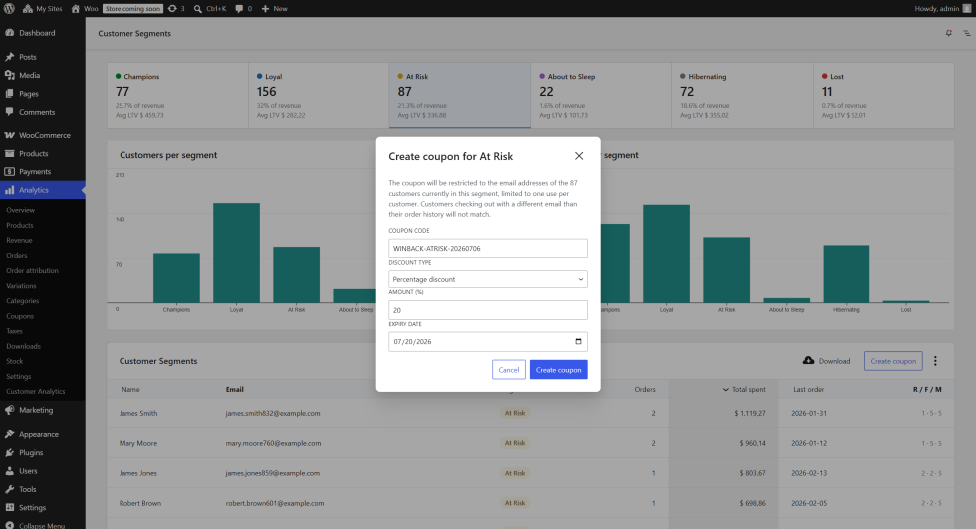Expand the Discount Type dropdown
The width and height of the screenshot is (976, 529).
[487, 279]
